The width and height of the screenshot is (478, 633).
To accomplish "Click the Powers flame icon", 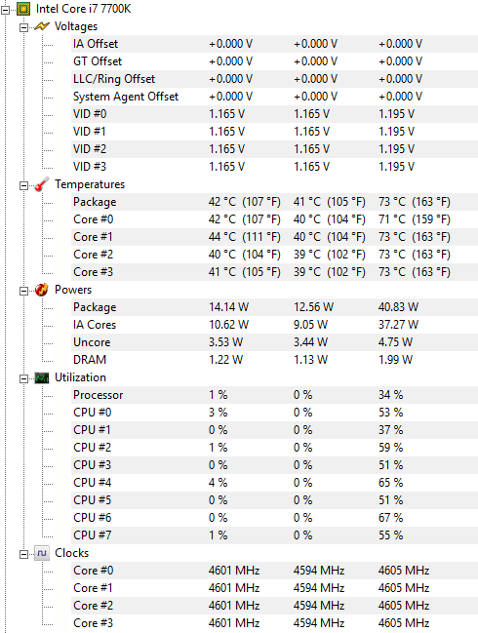I will [42, 290].
